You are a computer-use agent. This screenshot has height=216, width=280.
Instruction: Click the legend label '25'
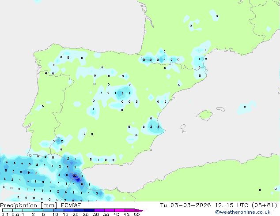point(86,214)
